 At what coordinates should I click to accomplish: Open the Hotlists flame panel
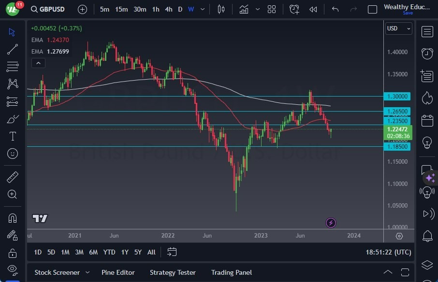coord(427,98)
